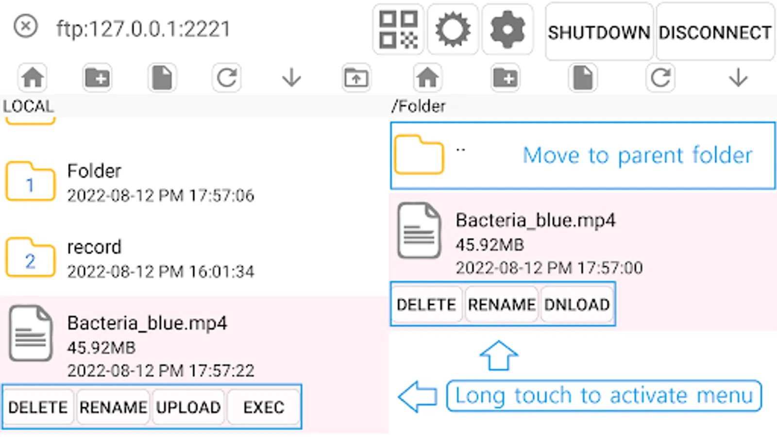Download remote Bacteria_blue.mp4 via DNLOAD
Viewport: 777px width, 437px height.
pyautogui.click(x=577, y=304)
